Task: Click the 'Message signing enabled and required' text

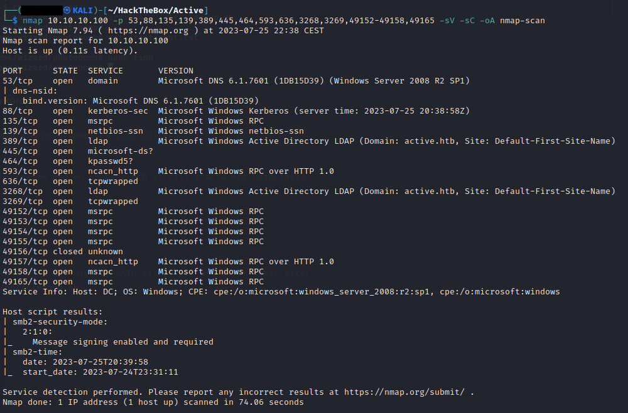Action: pos(123,342)
